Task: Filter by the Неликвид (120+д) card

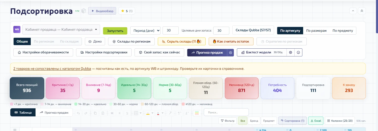Action: [242, 88]
